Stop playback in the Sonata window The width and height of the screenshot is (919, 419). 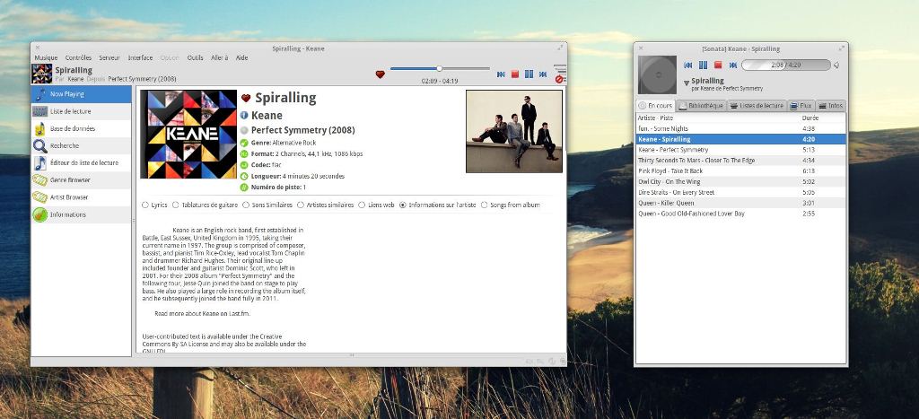717,65
